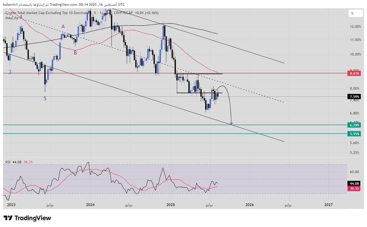Click the 2024 time axis label

click(x=90, y=205)
